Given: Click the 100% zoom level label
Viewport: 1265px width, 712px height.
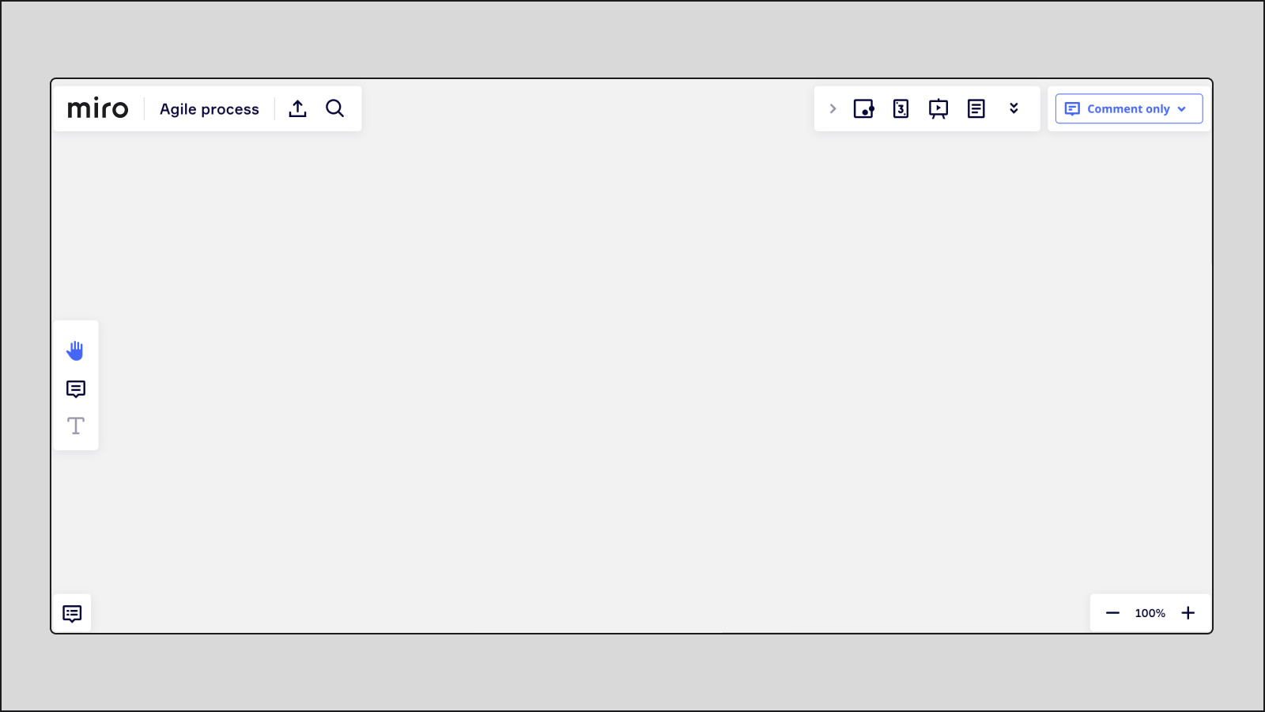Looking at the screenshot, I should tap(1150, 612).
